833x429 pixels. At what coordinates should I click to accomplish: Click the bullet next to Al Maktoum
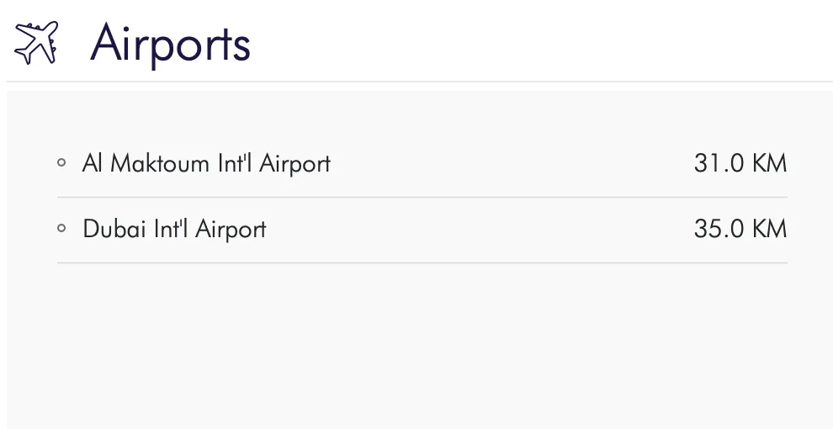(x=61, y=163)
